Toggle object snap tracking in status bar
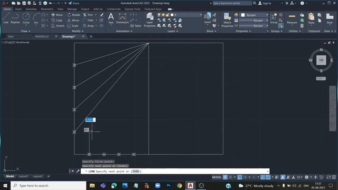 [x=262, y=177]
